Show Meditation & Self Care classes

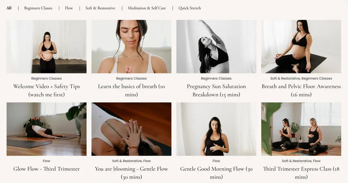click(147, 8)
